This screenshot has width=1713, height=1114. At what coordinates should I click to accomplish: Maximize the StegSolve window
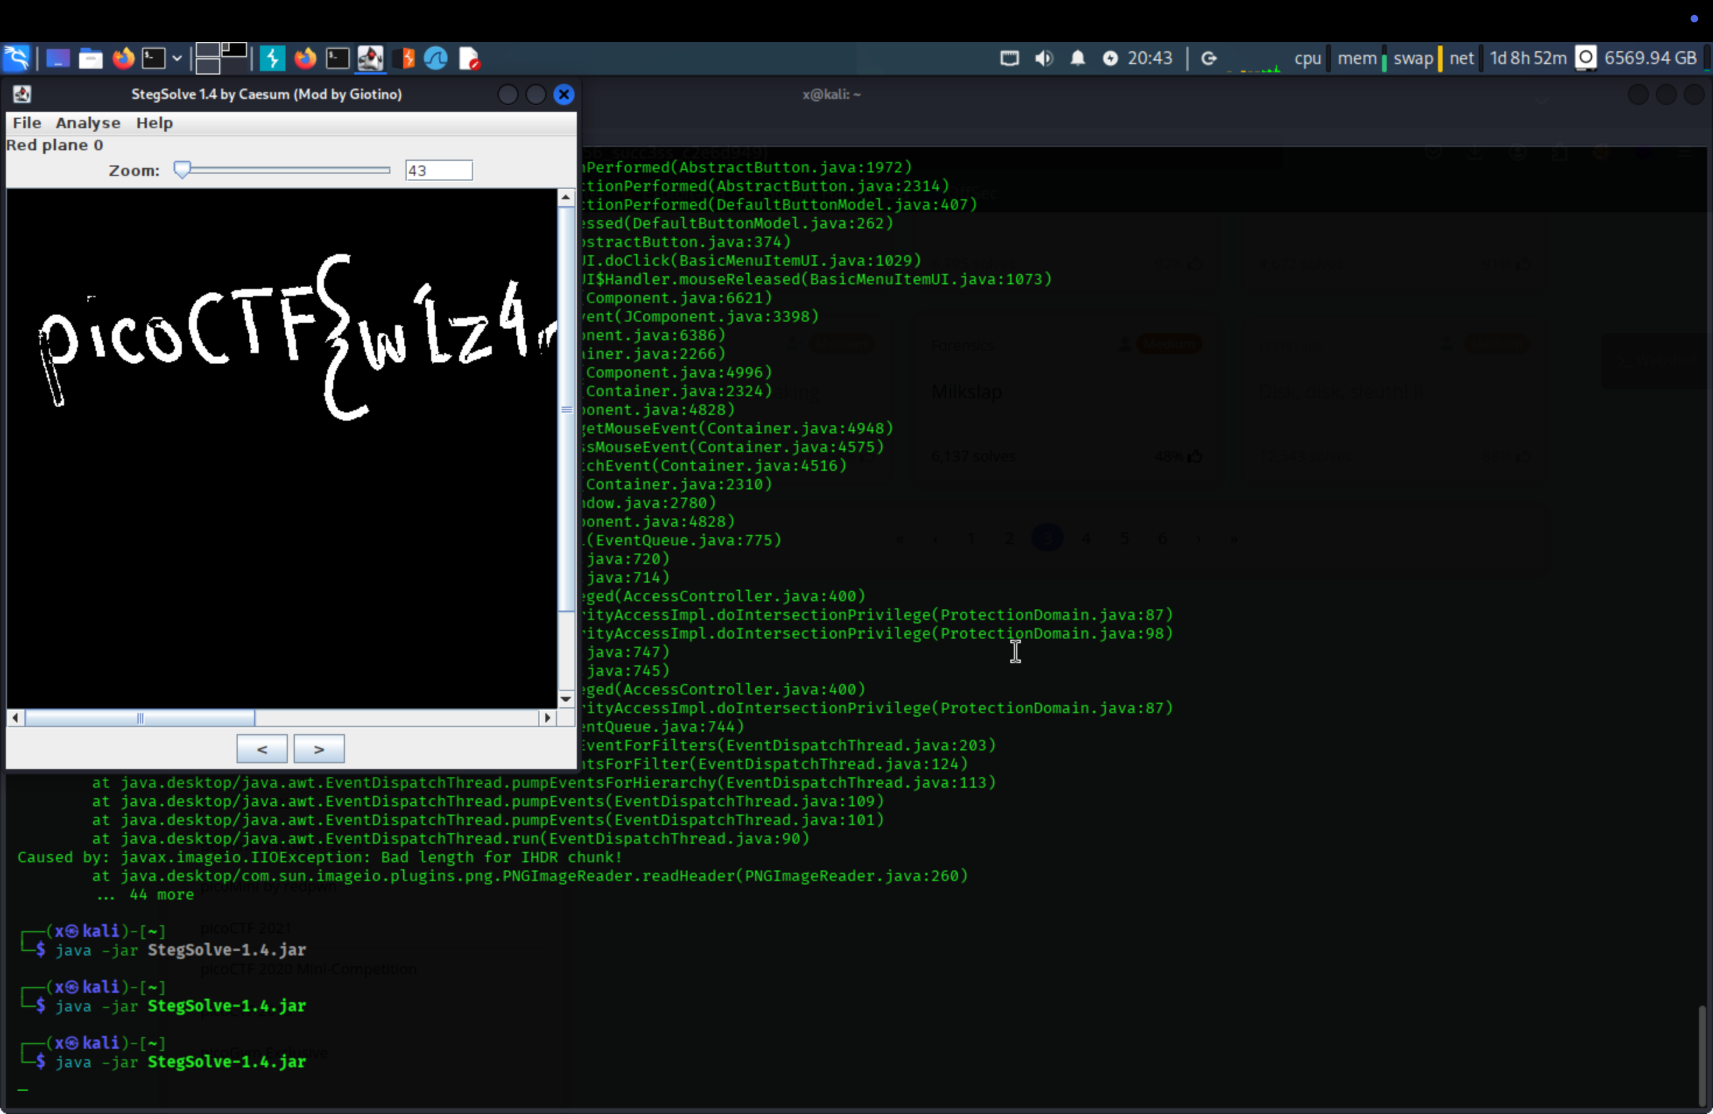[535, 94]
